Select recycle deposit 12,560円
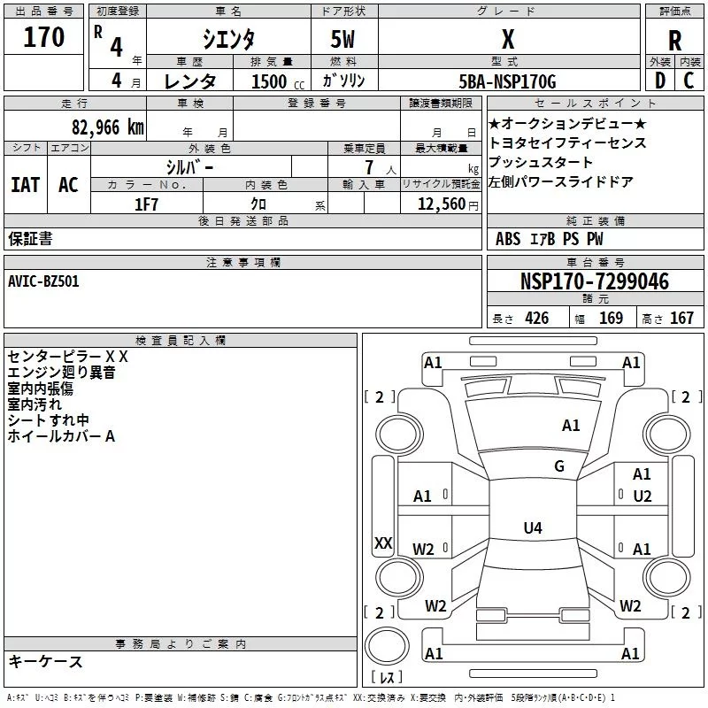Image resolution: width=708 pixels, height=708 pixels. 448,204
